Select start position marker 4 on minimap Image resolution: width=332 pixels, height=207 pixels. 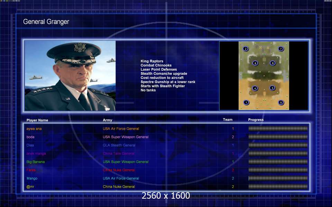(255, 88)
